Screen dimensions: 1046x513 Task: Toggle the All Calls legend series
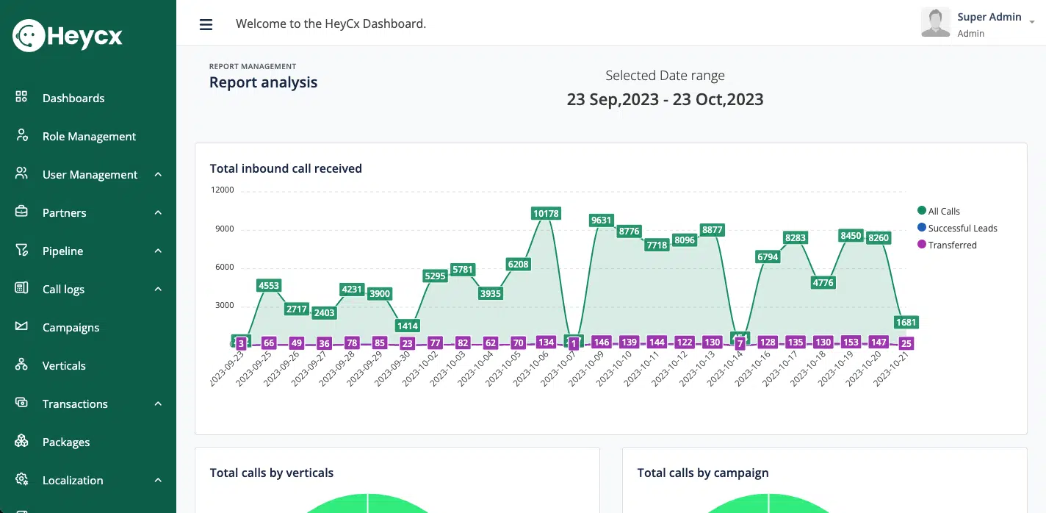point(938,211)
